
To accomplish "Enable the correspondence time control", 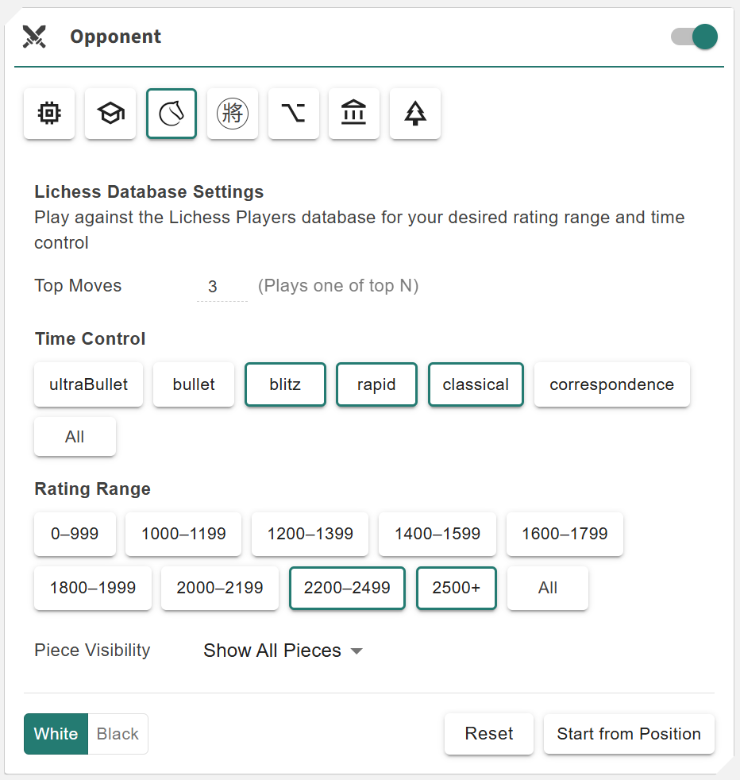I will [611, 384].
